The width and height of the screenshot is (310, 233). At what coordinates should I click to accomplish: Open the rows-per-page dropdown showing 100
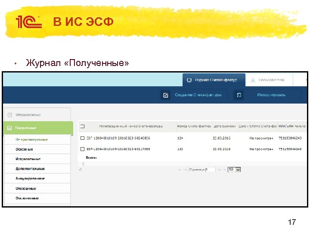[234, 170]
